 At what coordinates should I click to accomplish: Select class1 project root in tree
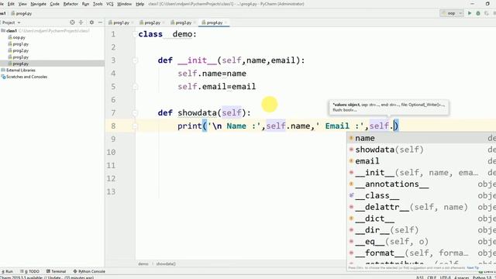point(12,31)
